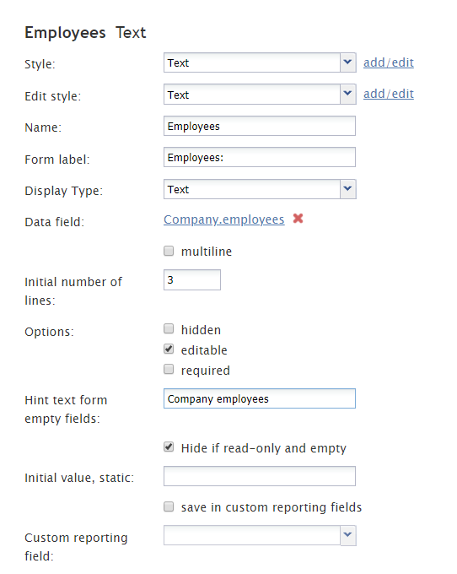Disable Hide if read-only and empty
The width and height of the screenshot is (457, 574).
coord(169,447)
